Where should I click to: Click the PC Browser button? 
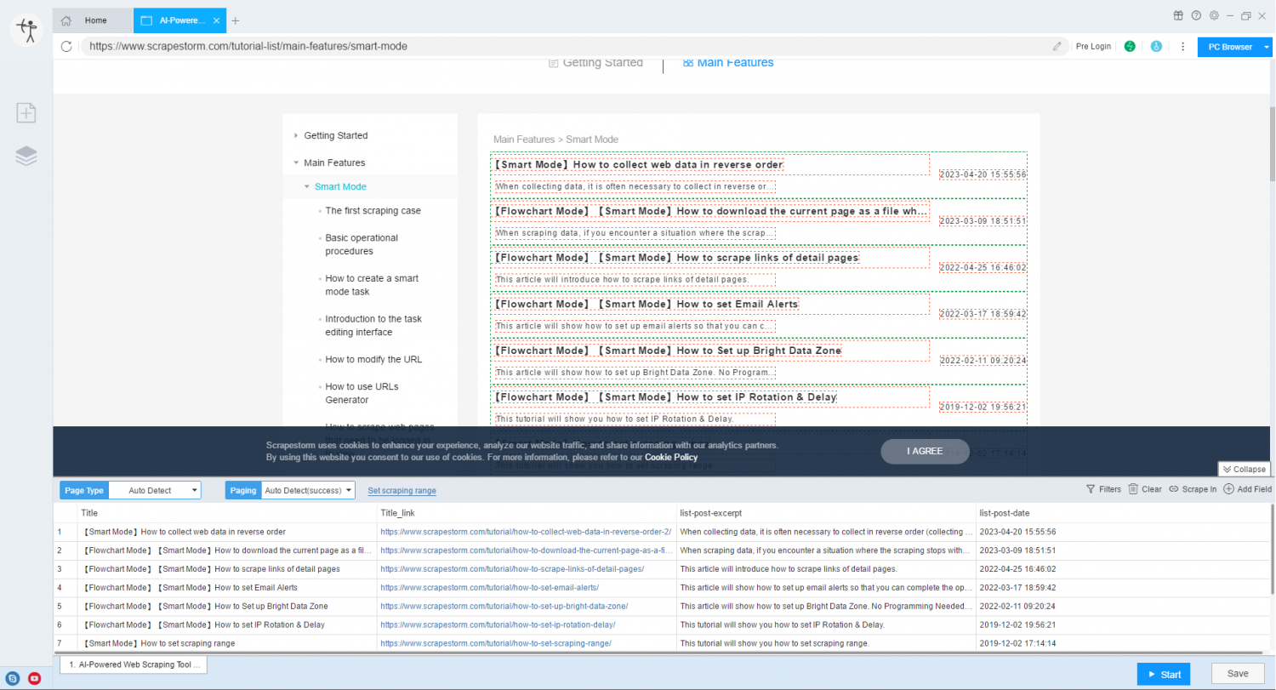(x=1230, y=47)
